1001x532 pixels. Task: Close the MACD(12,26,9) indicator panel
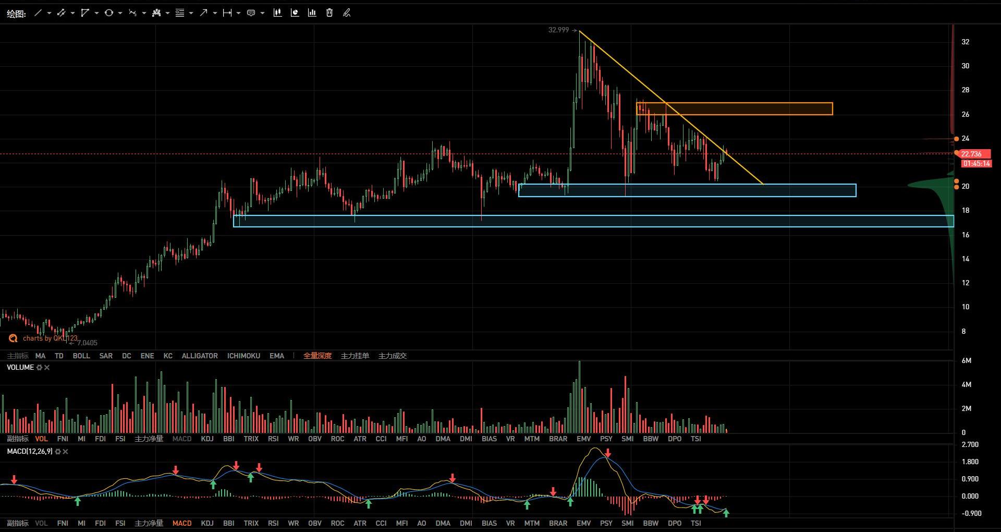point(65,452)
